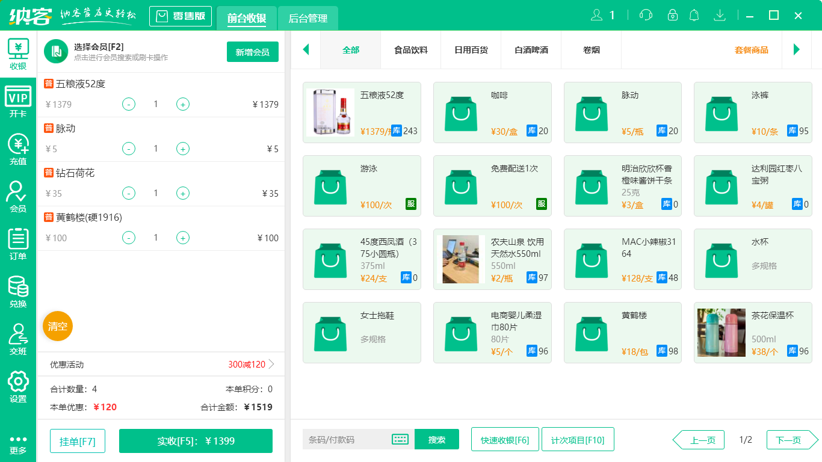This screenshot has height=462, width=822.
Task: Open the notification bell icon
Action: click(x=694, y=15)
